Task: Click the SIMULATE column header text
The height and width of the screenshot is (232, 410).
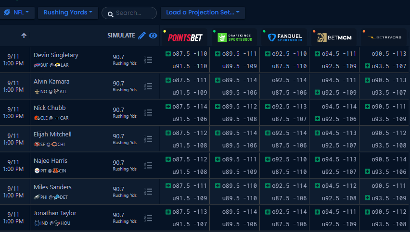Action: [121, 36]
